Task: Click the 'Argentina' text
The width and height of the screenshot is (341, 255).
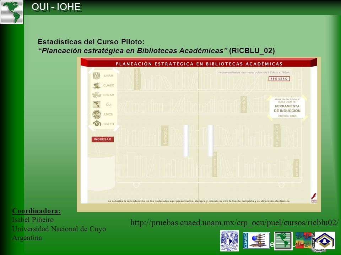Action: coord(27,238)
